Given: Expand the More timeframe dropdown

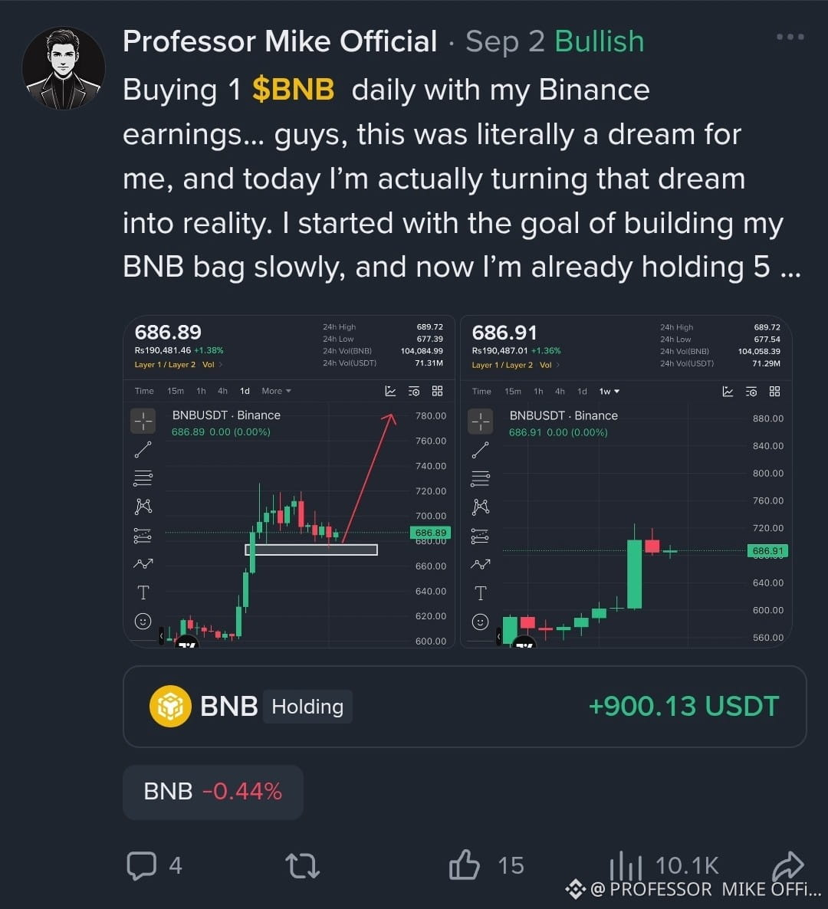Looking at the screenshot, I should [276, 391].
